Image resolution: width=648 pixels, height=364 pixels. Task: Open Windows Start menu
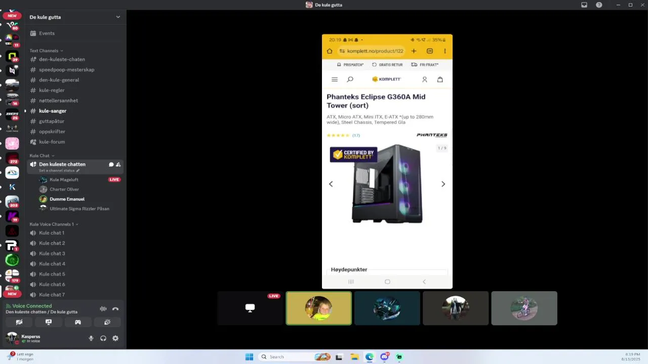(249, 357)
